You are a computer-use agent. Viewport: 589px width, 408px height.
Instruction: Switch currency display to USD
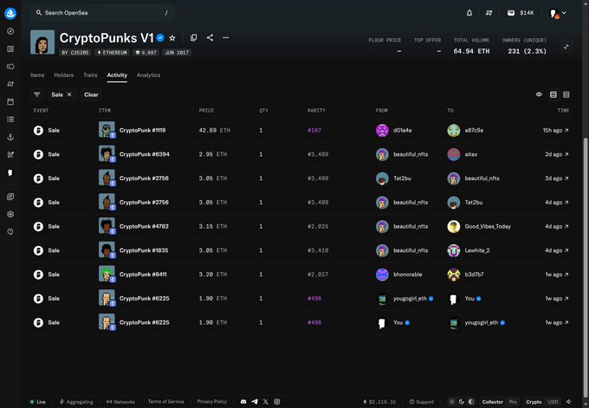(553, 402)
